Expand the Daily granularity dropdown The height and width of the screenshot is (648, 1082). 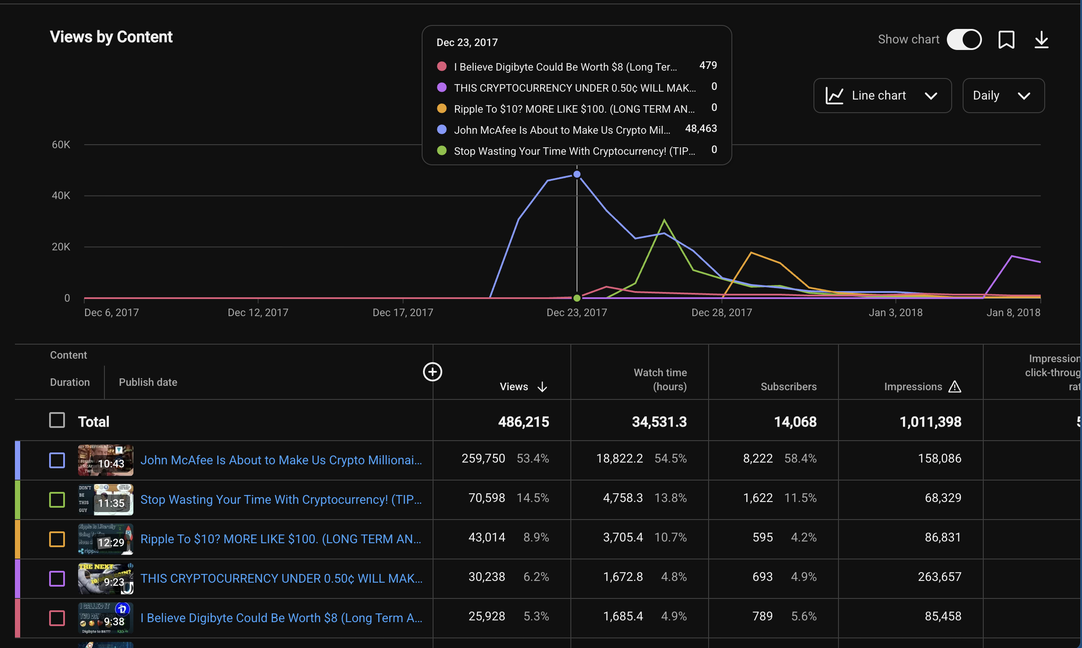point(1003,96)
